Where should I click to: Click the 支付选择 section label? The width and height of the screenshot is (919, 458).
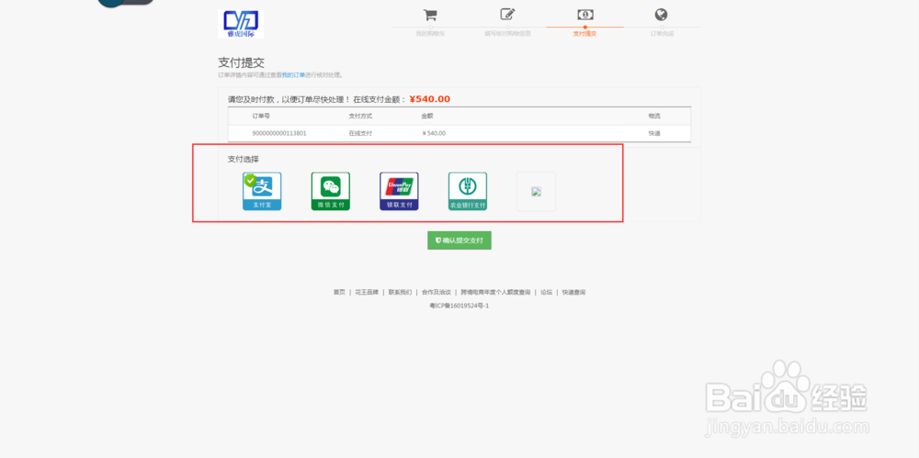[244, 159]
